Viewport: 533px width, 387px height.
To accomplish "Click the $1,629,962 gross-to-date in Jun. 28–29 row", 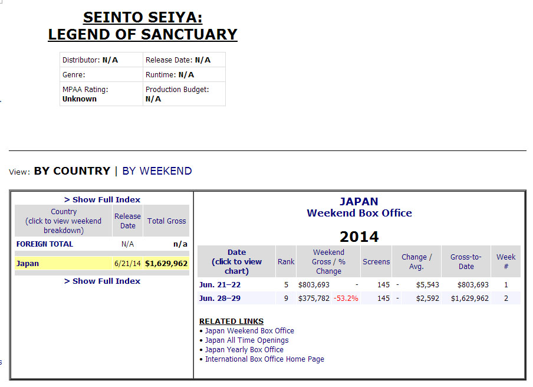I will [470, 299].
